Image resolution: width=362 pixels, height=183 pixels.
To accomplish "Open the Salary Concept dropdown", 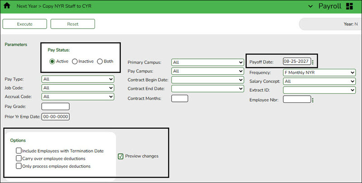I will pyautogui.click(x=319, y=82).
